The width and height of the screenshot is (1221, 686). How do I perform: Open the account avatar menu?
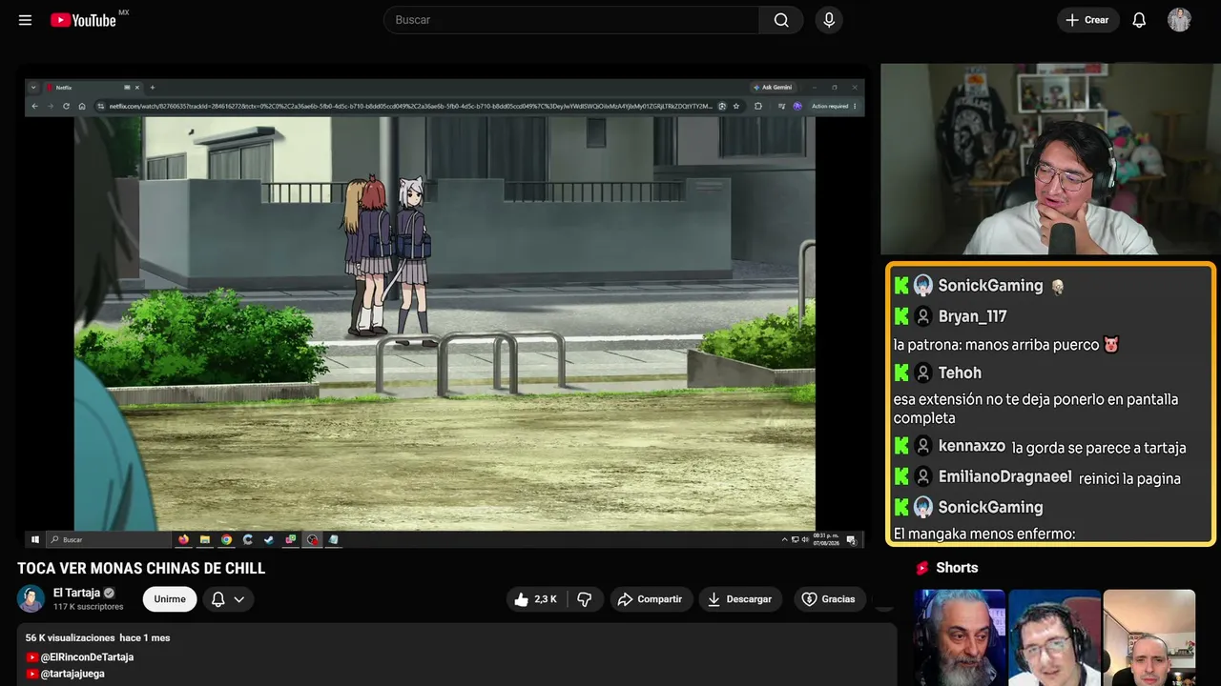coord(1179,20)
